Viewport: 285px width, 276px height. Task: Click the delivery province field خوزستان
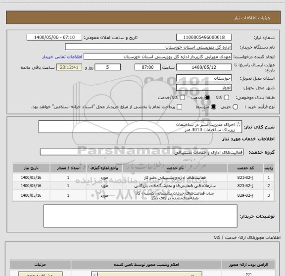click(x=204, y=78)
